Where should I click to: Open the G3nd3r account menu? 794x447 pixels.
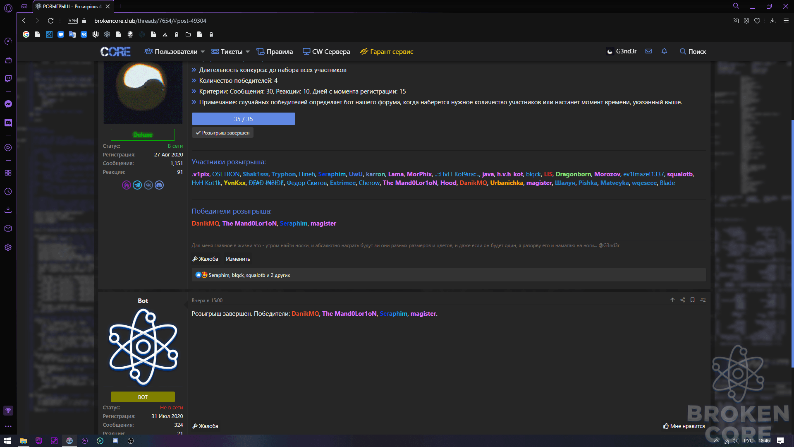(x=621, y=51)
